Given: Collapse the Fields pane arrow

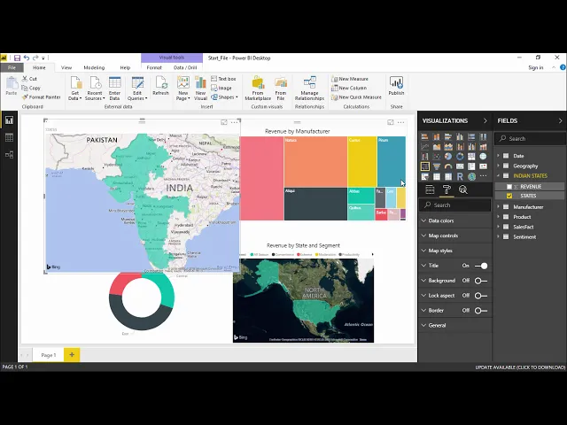Looking at the screenshot, I should tap(561, 120).
